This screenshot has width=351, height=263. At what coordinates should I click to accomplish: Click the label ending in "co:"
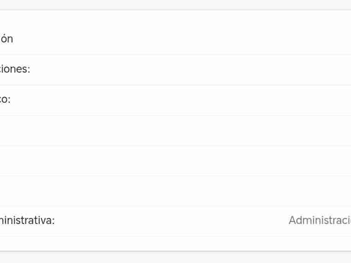click(5, 99)
